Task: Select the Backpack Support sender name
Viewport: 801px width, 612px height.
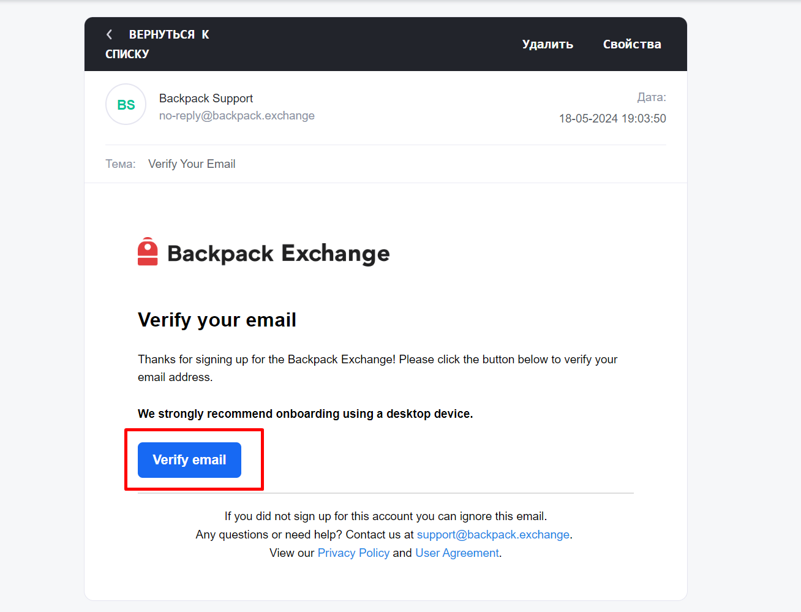Action: (x=206, y=98)
